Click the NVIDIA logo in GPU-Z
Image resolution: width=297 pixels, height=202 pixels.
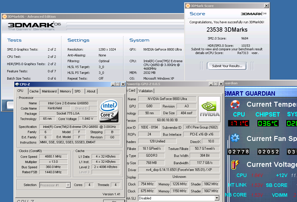point(209,109)
